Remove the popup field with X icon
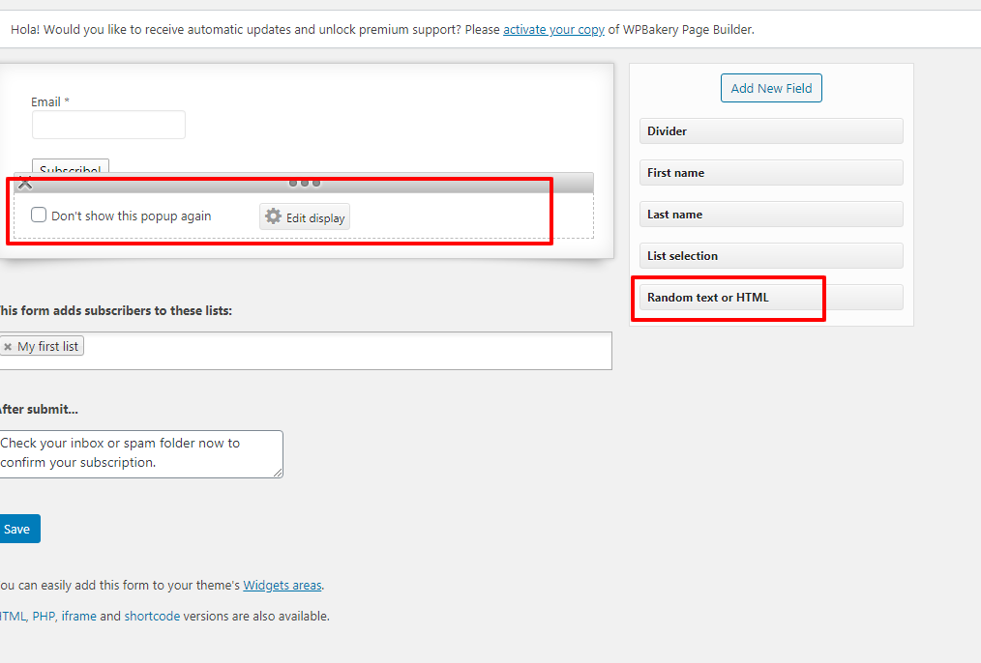The image size is (981, 663). (25, 184)
